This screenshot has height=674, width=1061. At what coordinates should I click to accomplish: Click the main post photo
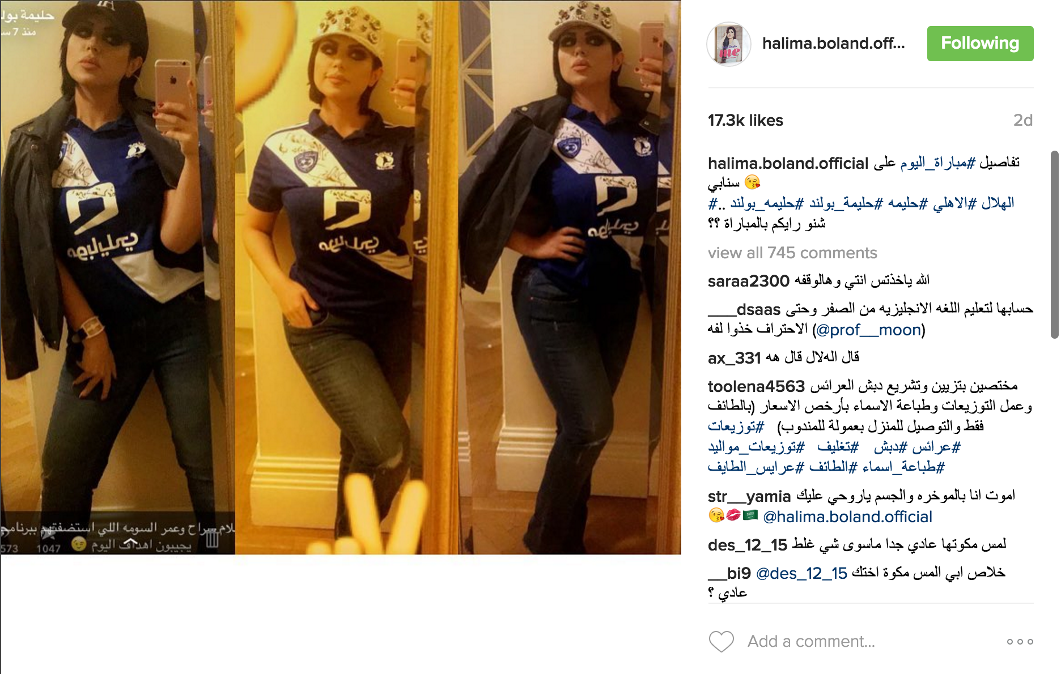341,277
